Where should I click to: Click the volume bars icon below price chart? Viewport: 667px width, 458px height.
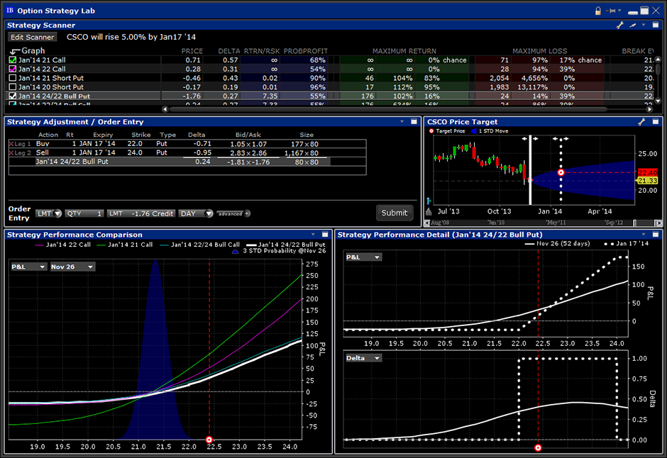point(429,211)
